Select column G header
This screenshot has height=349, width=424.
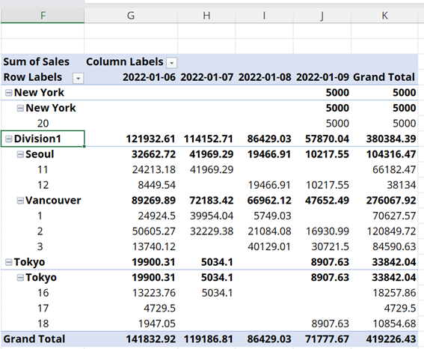point(131,16)
